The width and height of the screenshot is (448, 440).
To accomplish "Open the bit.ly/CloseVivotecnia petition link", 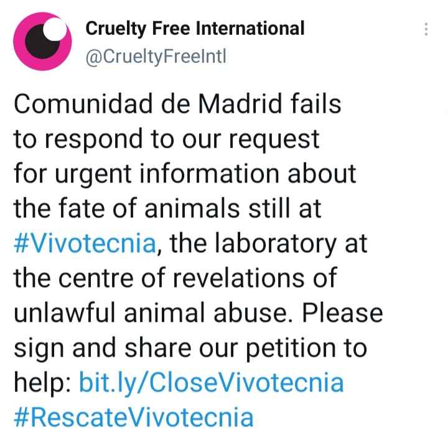I will point(211,383).
